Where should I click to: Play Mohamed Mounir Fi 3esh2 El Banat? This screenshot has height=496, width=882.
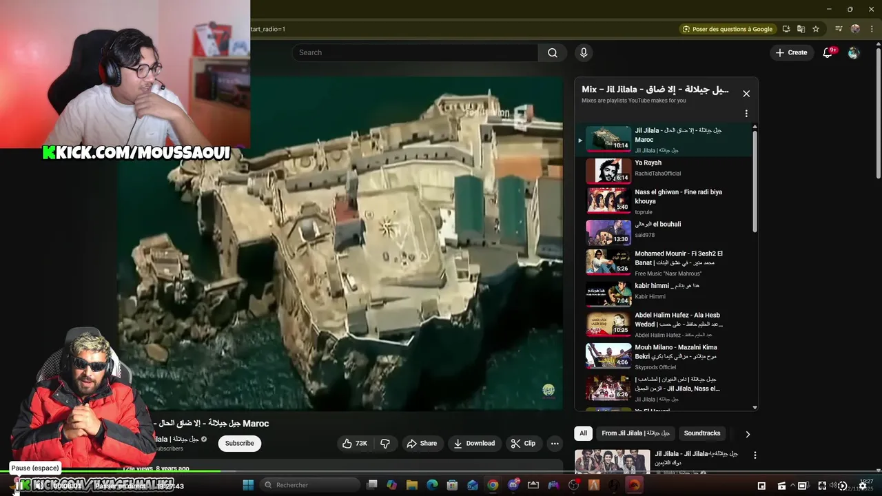click(665, 263)
